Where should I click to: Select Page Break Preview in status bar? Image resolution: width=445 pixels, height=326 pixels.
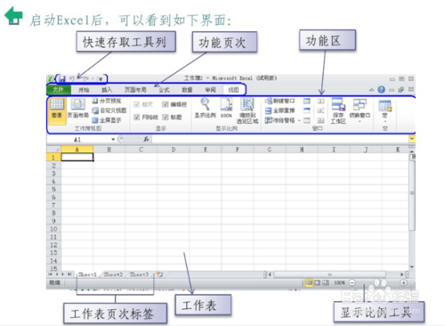[326, 282]
